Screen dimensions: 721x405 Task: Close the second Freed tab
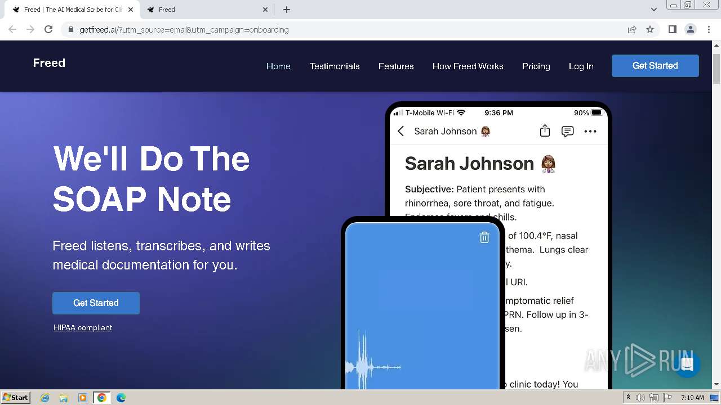[266, 10]
